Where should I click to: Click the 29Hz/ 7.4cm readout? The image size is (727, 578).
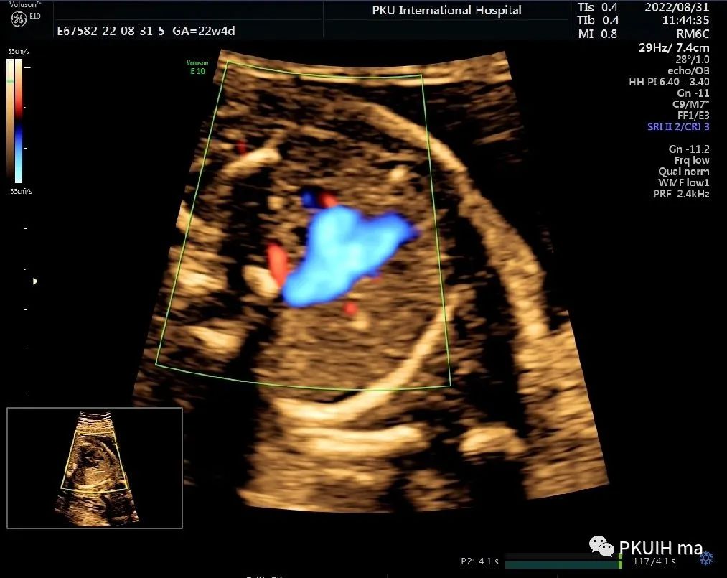tap(674, 47)
